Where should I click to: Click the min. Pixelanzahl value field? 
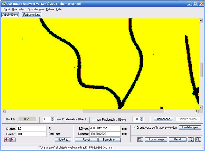coord(47,119)
